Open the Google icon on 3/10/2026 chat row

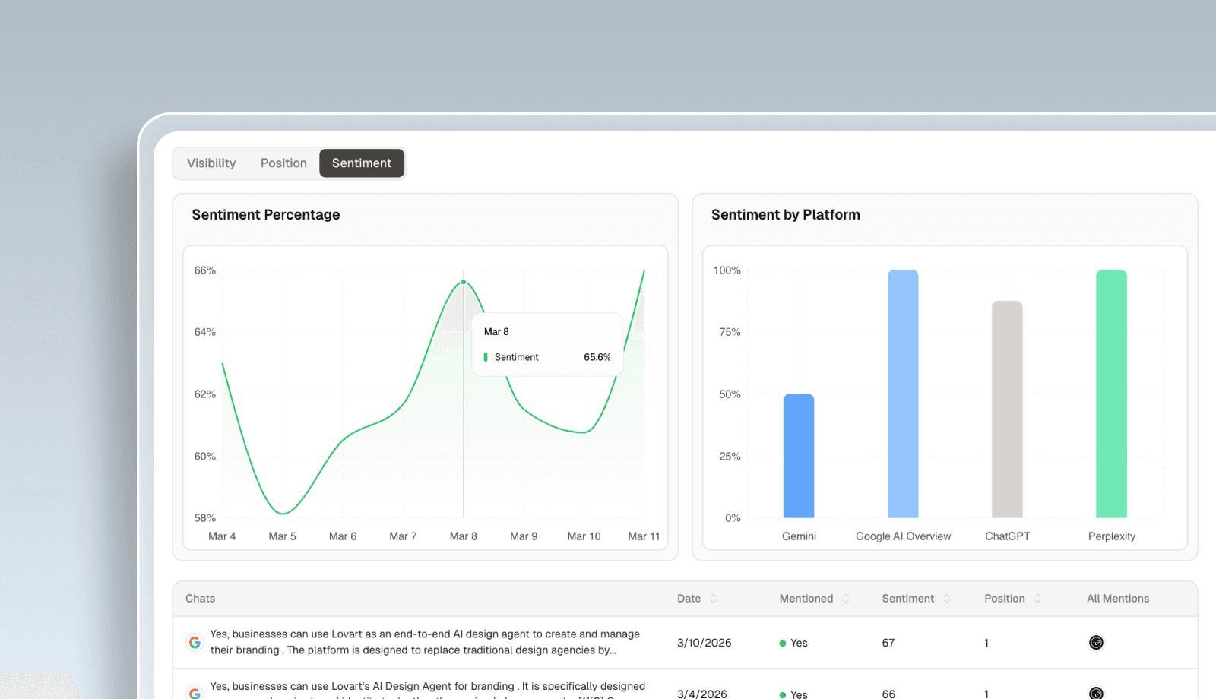pyautogui.click(x=195, y=643)
